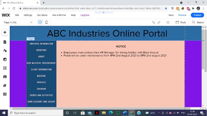The image size is (207, 116).
Task: Redo the last action
Action: [159, 22]
